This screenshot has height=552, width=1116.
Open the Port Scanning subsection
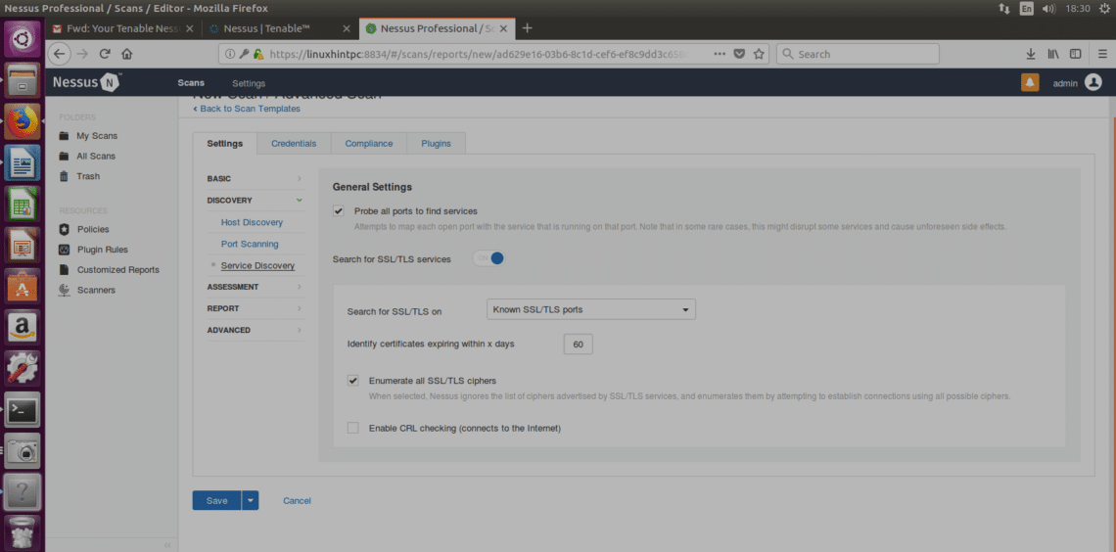[x=250, y=244]
